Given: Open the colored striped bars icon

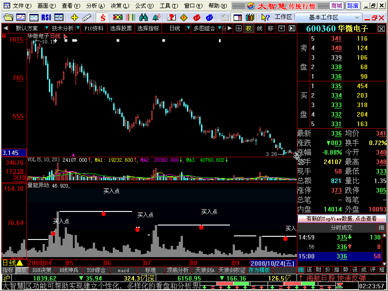Looking at the screenshot, I should click(130, 18).
